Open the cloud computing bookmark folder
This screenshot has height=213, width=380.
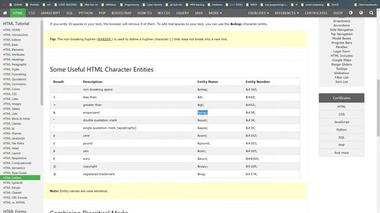pyautogui.click(x=313, y=5)
